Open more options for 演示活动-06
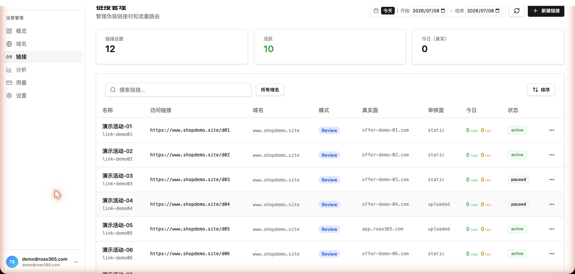The height and width of the screenshot is (274, 575). point(552,254)
